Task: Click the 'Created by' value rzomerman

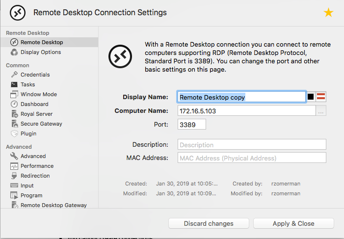Action: pyautogui.click(x=286, y=184)
